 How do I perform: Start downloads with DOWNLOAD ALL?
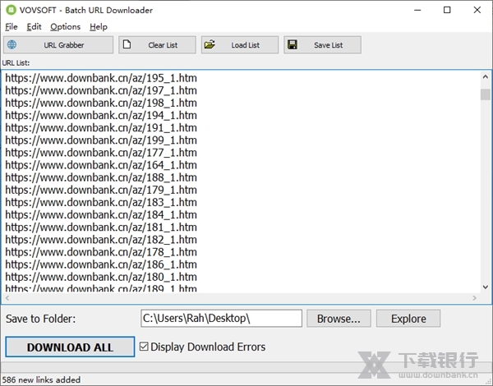pyautogui.click(x=70, y=347)
